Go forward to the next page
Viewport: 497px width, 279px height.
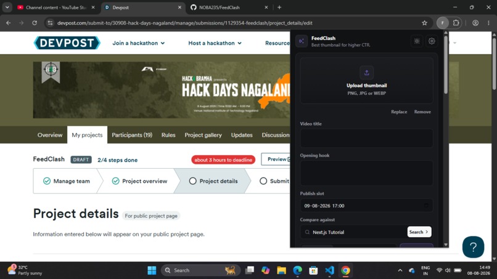click(21, 23)
